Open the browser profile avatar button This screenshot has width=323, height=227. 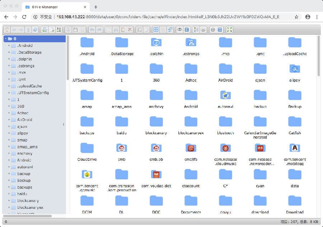(x=308, y=17)
